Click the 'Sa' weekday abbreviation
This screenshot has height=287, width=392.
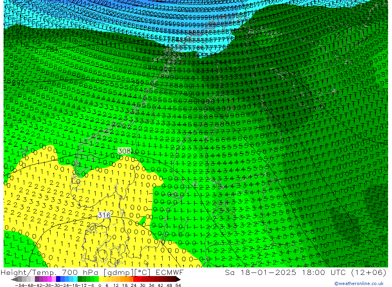(230, 273)
